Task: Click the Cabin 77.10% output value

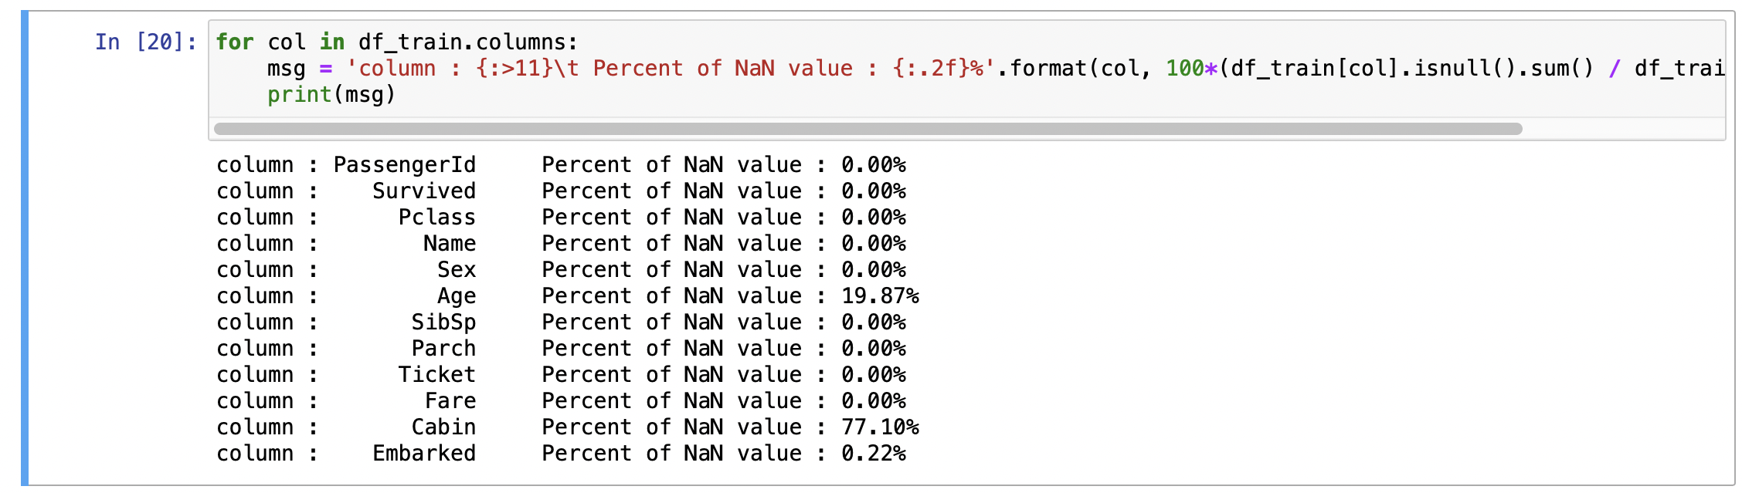Action: click(x=880, y=427)
